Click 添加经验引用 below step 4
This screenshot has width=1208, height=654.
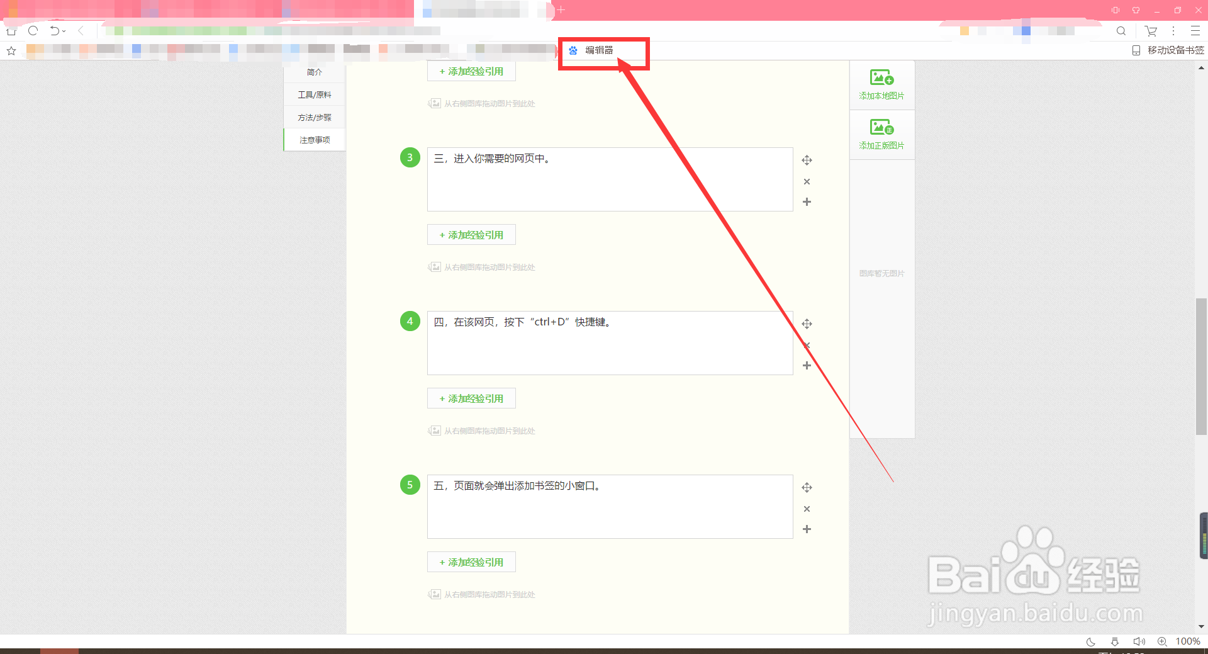pos(471,398)
